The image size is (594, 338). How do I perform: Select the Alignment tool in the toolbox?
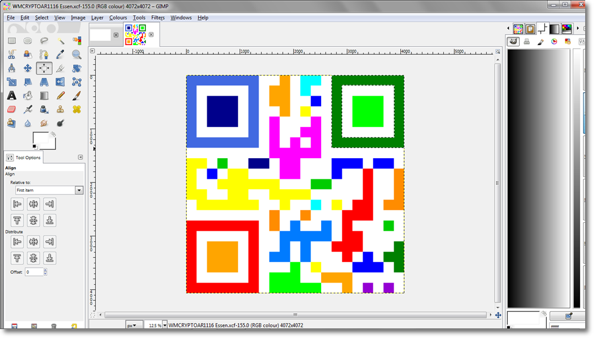pyautogui.click(x=44, y=68)
